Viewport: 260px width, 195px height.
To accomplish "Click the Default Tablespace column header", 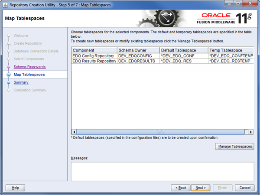I will 184,50.
